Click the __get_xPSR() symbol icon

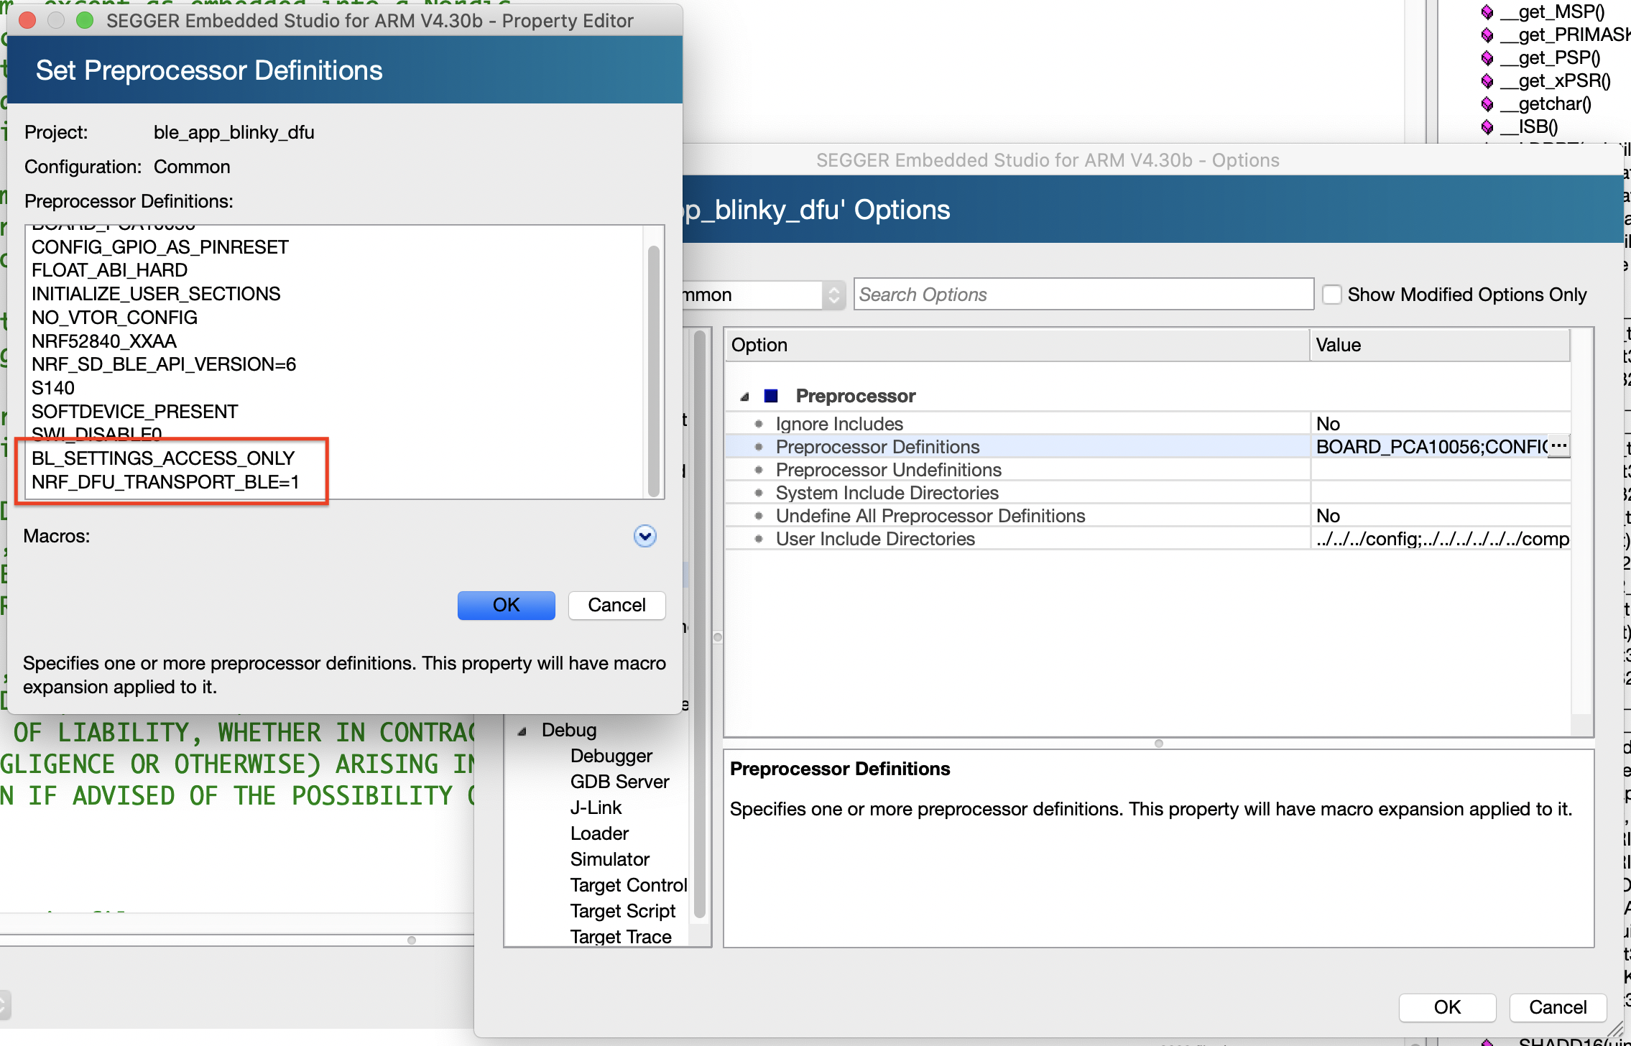[x=1489, y=81]
